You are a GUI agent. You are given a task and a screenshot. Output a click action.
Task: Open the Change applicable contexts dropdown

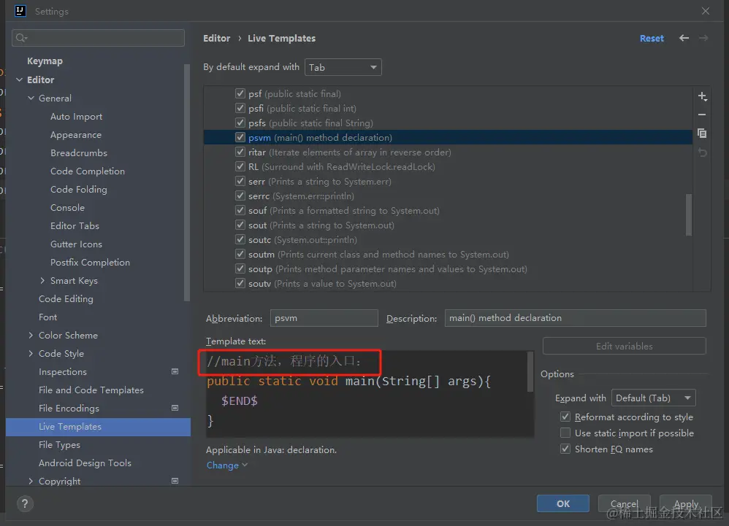(x=227, y=465)
